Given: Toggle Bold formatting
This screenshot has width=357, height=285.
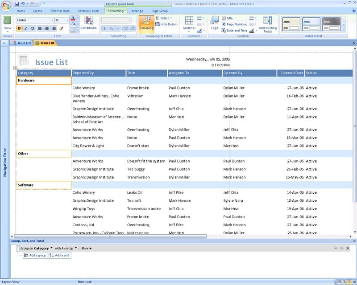Looking at the screenshot, I should coord(19,28).
